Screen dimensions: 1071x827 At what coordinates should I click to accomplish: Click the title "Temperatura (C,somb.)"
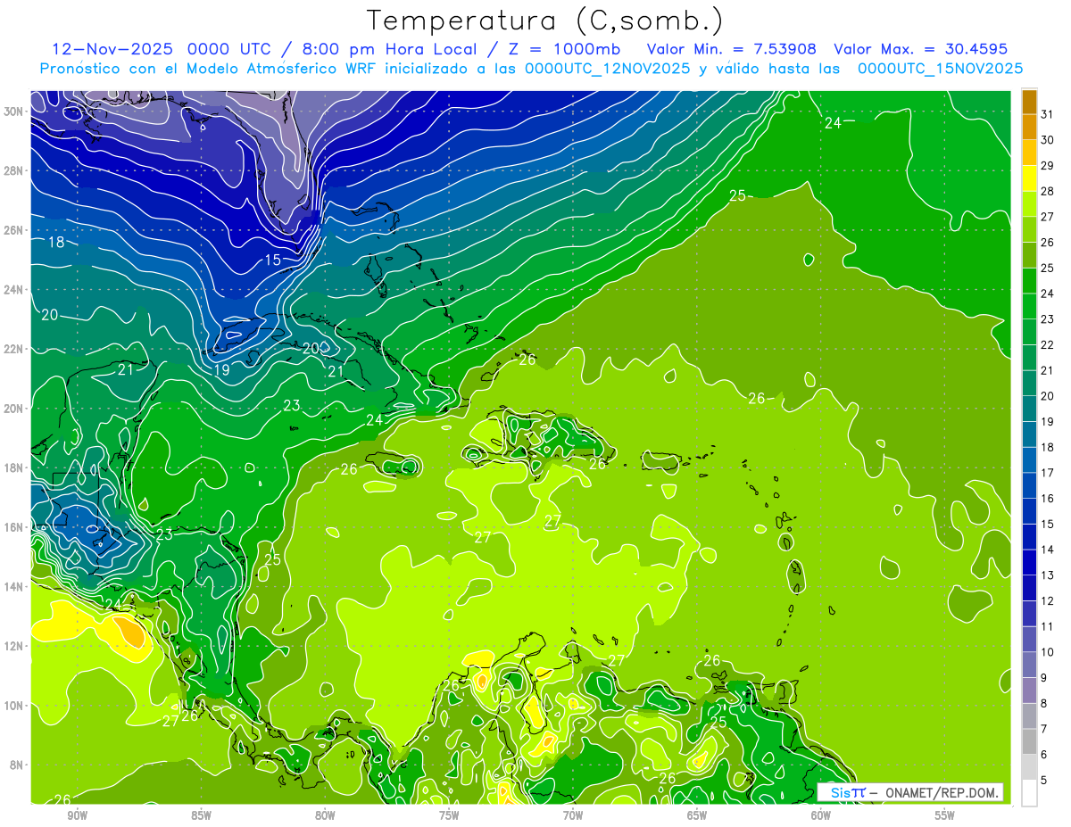(545, 21)
